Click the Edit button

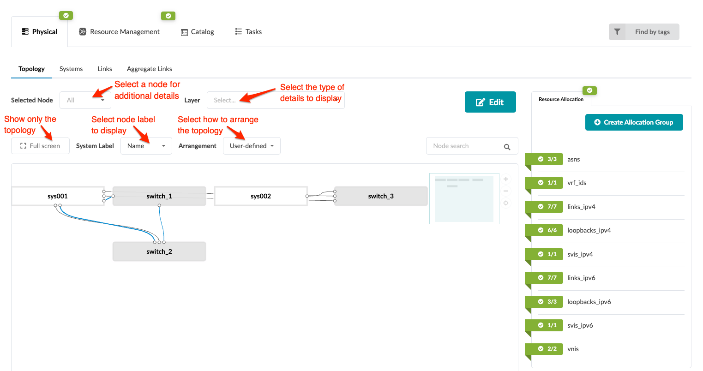point(490,102)
